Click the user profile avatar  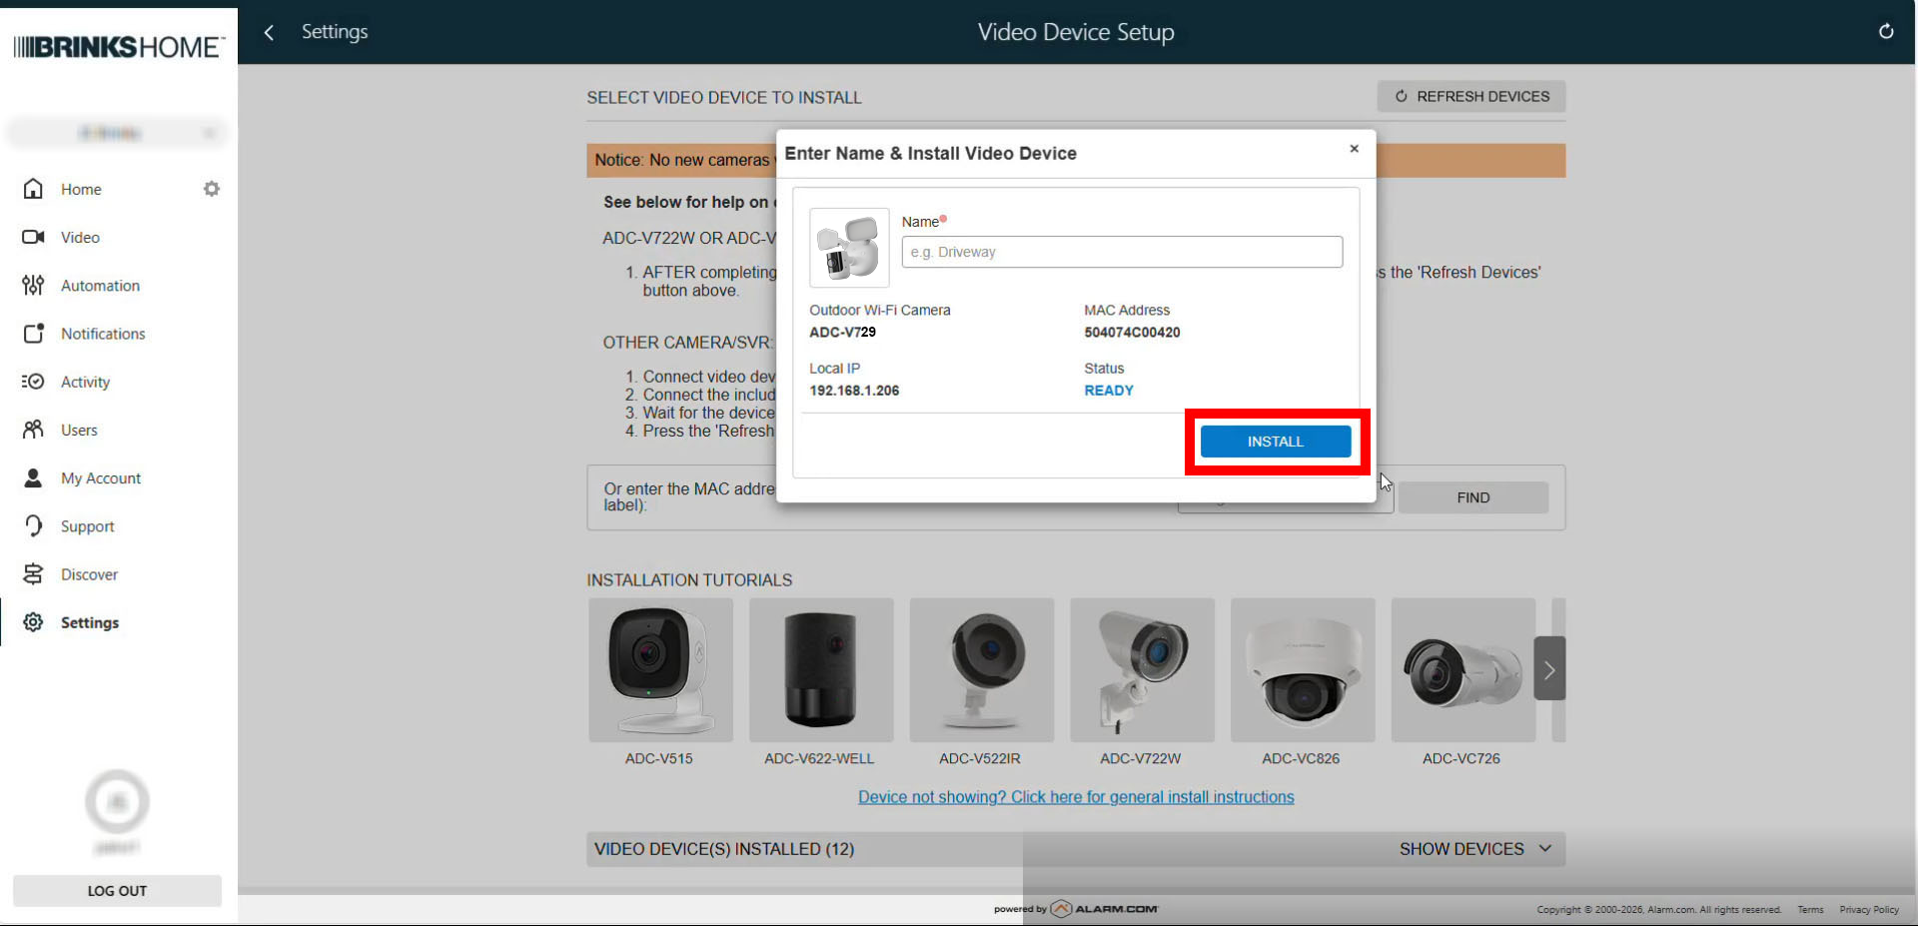117,801
